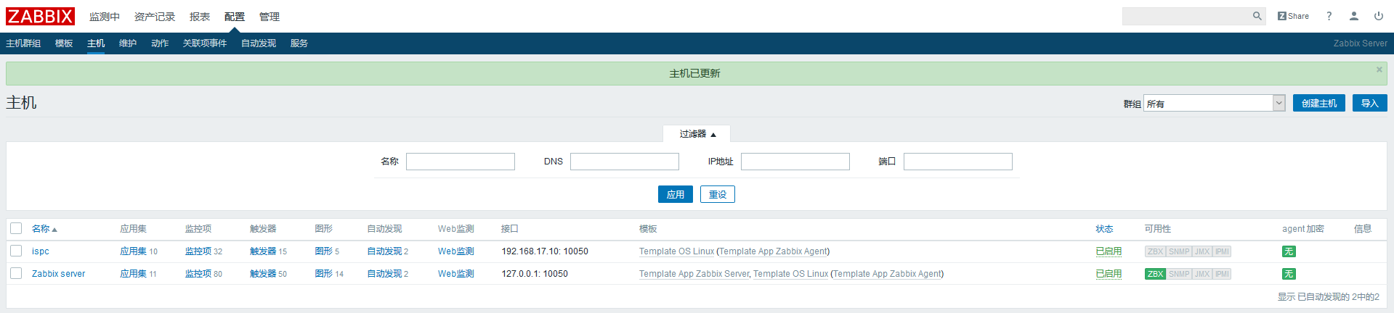
Task: Toggle 已启用 status for ispc
Action: (1109, 251)
